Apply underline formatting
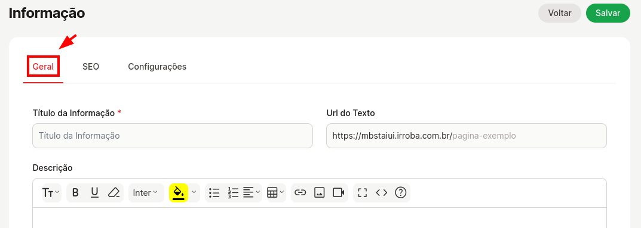Image resolution: width=641 pixels, height=228 pixels. click(94, 192)
